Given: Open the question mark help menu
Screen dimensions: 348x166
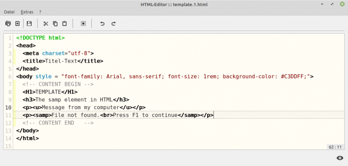Looking at the screenshot, I should 40,12.
